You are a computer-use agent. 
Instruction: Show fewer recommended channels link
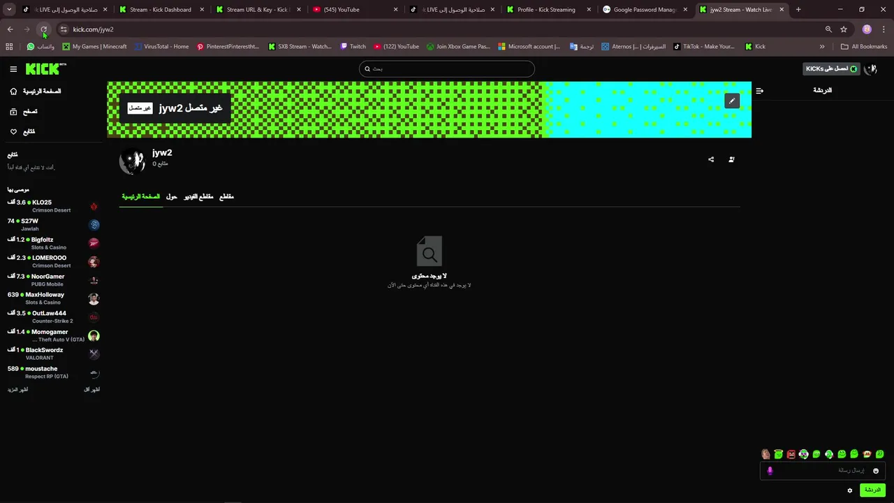91,390
